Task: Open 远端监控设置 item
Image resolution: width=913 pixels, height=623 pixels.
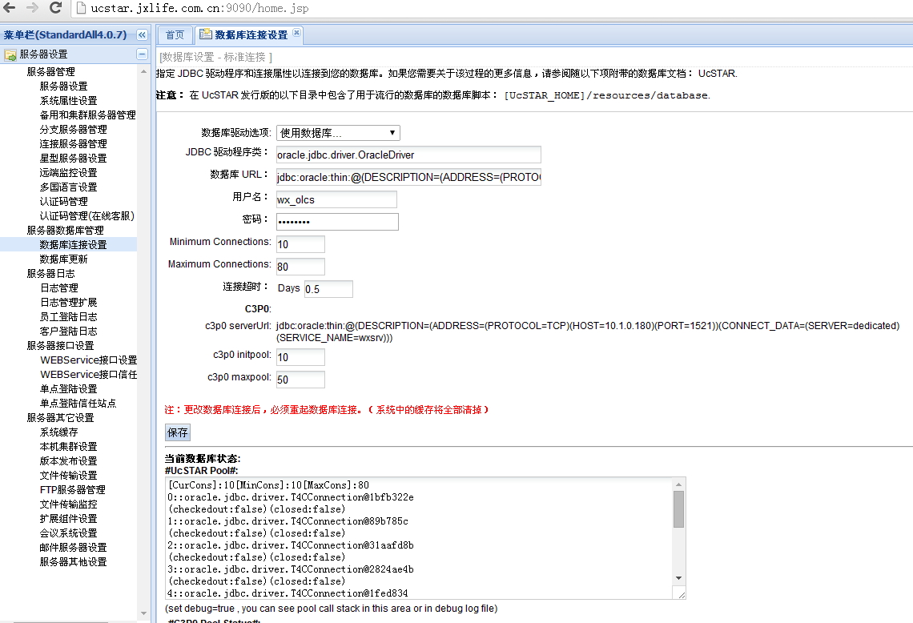Action: click(68, 173)
